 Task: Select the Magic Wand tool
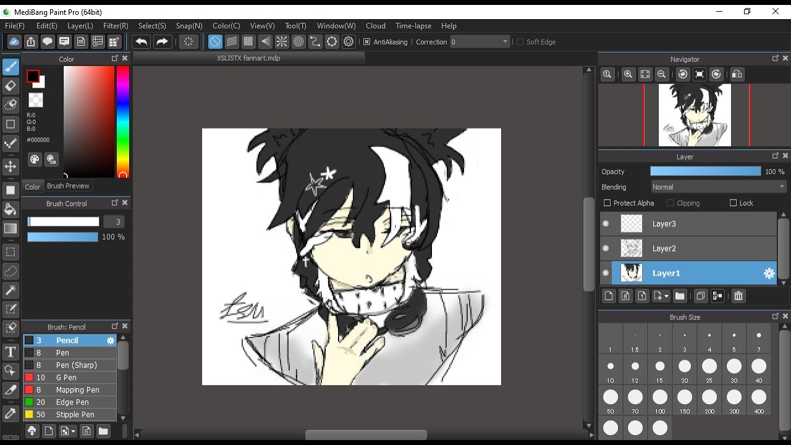11,290
